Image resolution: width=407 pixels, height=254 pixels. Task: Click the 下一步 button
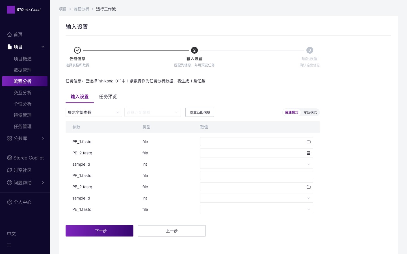pos(99,231)
